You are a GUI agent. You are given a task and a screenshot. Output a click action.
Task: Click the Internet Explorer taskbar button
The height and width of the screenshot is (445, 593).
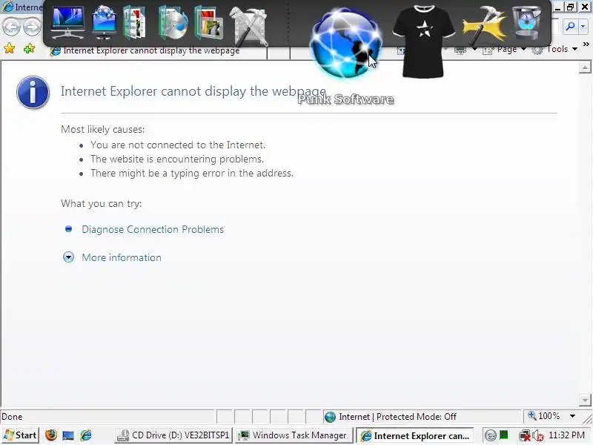[x=414, y=436]
